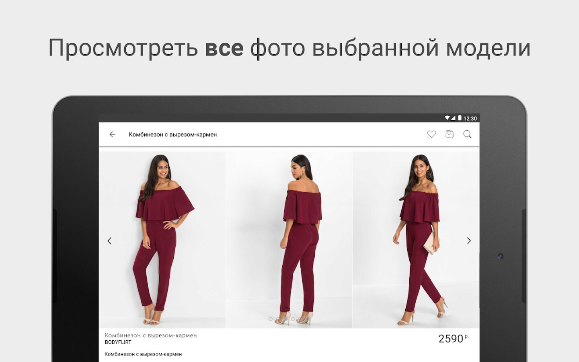
Task: Open the BODYFLIRT brand link
Action: (x=118, y=342)
